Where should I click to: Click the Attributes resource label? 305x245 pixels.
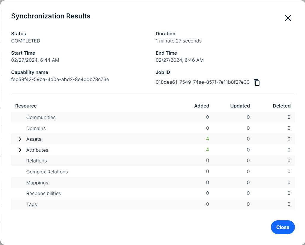pos(37,150)
